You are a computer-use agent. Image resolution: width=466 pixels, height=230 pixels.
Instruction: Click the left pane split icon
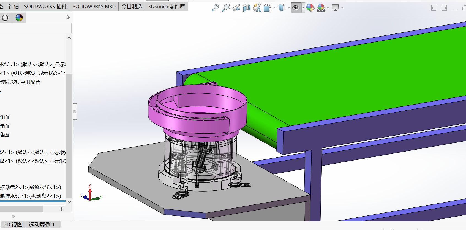click(434, 8)
